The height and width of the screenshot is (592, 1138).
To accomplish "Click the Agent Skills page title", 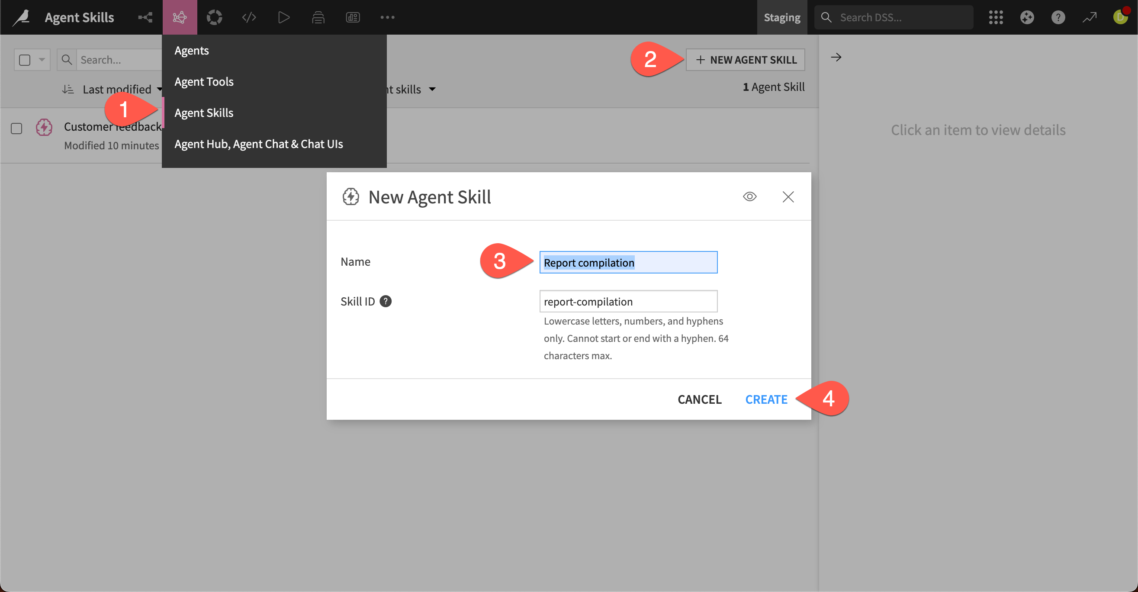I will (80, 17).
